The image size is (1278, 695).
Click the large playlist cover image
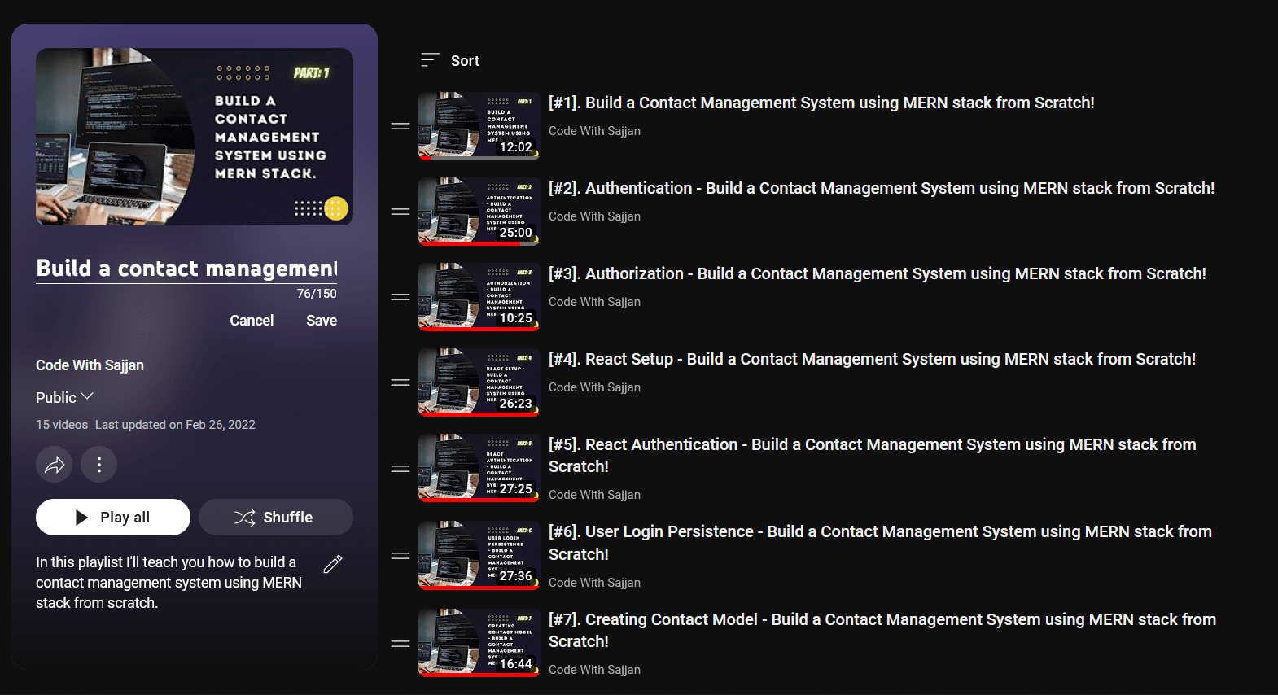point(195,137)
